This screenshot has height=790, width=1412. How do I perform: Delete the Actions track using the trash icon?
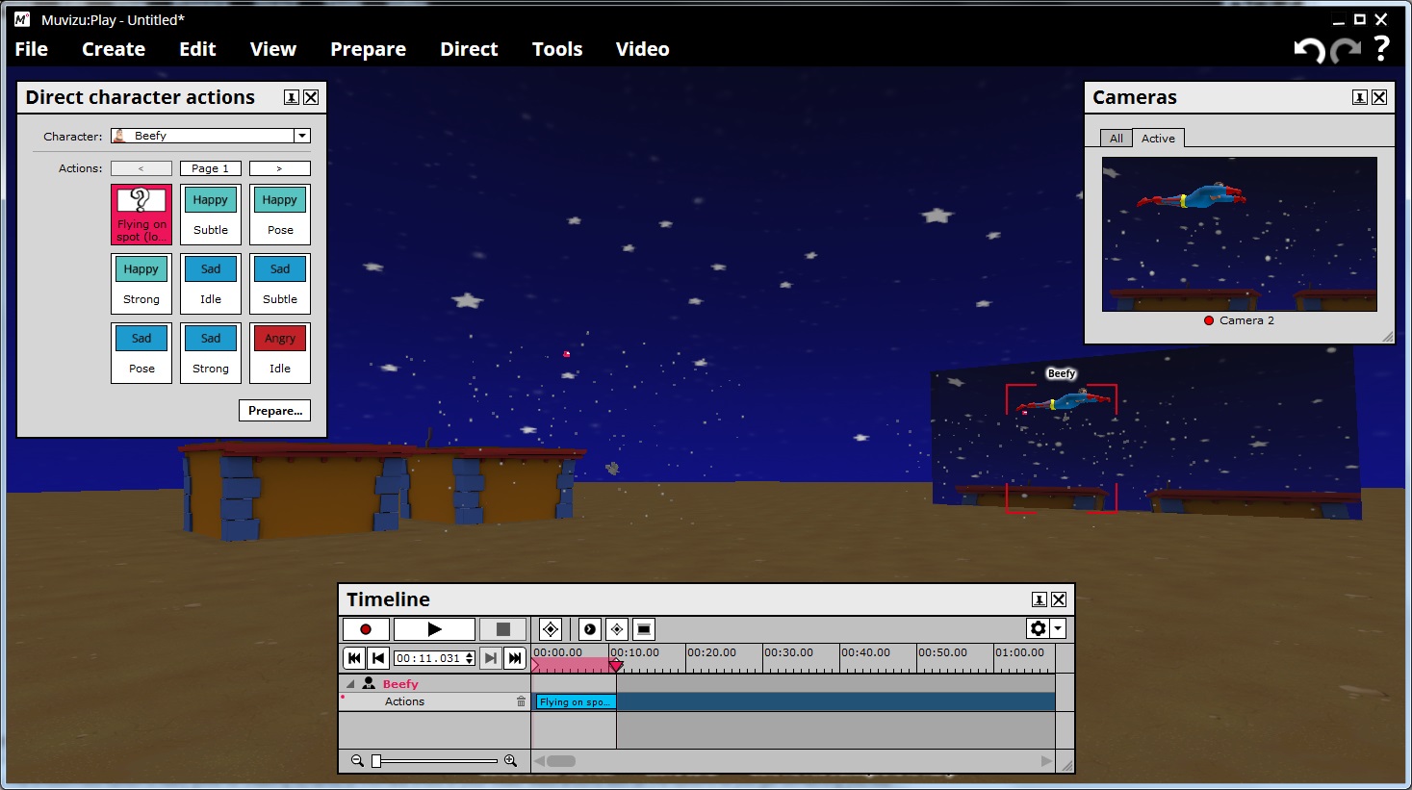(x=522, y=701)
